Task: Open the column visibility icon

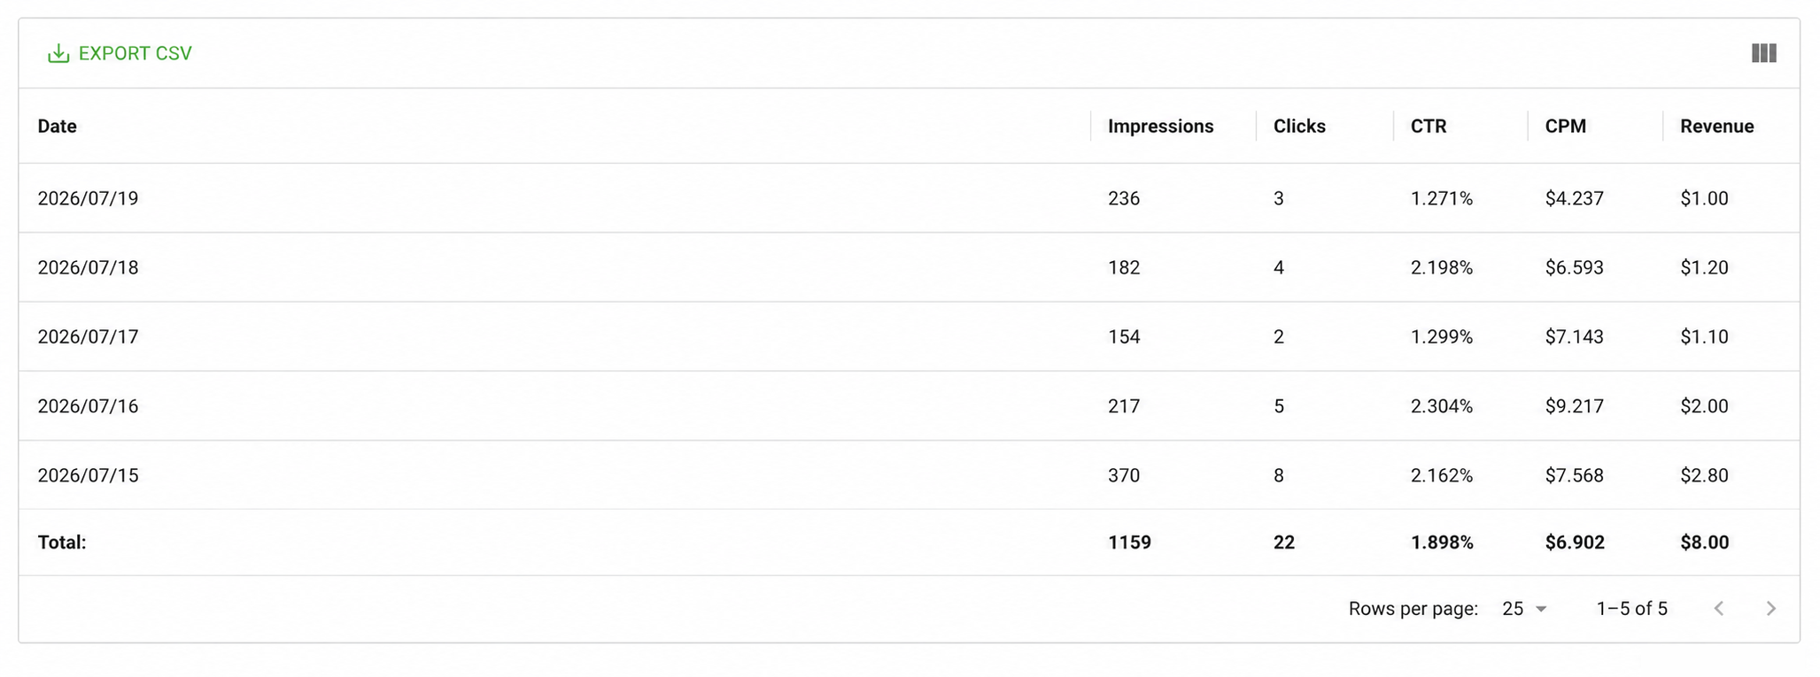Action: 1763,53
